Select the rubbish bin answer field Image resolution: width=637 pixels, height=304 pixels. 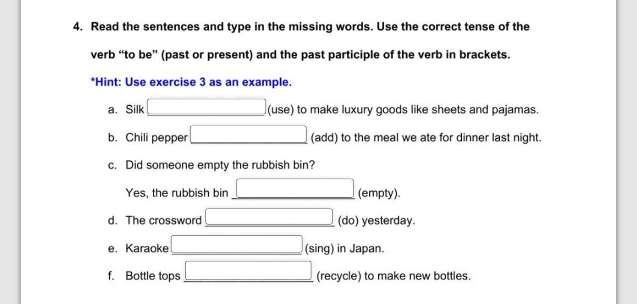[x=295, y=189]
